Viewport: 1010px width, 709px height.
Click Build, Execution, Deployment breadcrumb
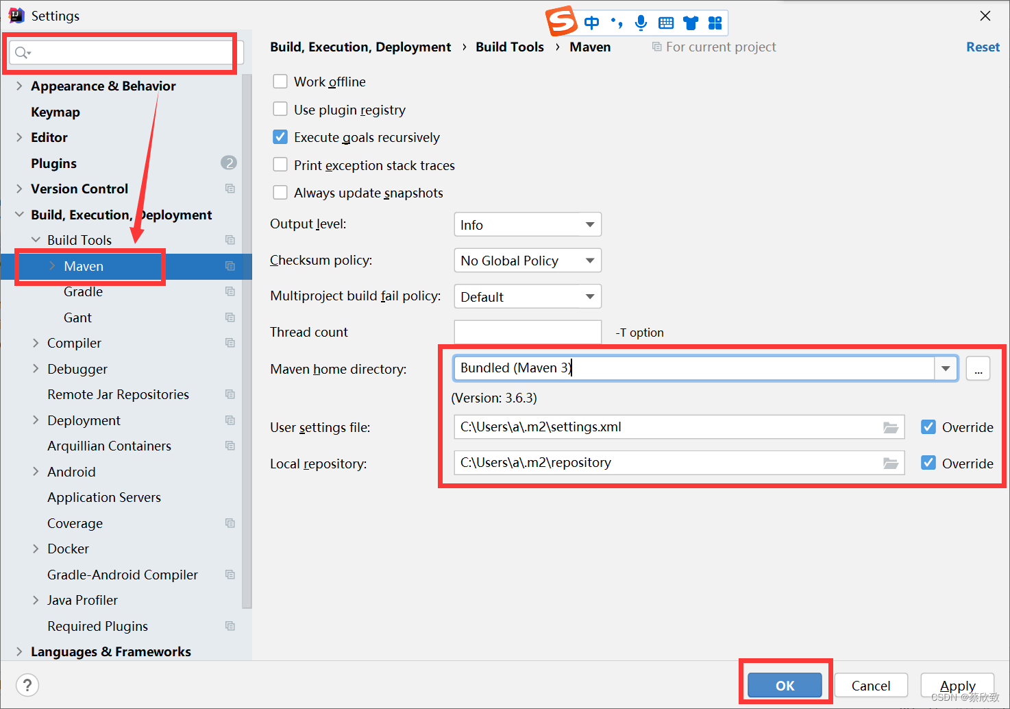tap(360, 47)
